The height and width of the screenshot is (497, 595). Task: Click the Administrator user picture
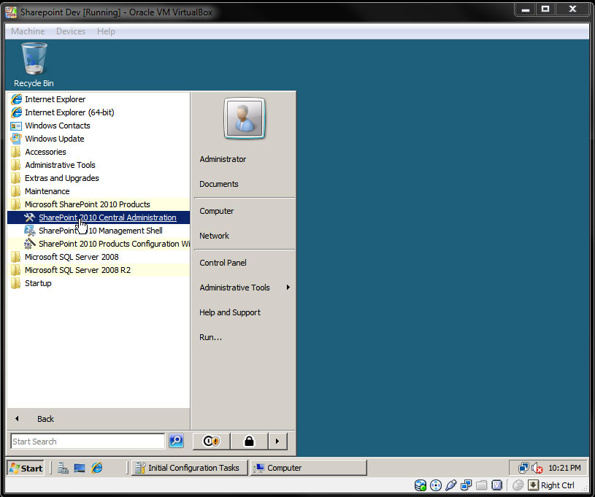coord(245,118)
